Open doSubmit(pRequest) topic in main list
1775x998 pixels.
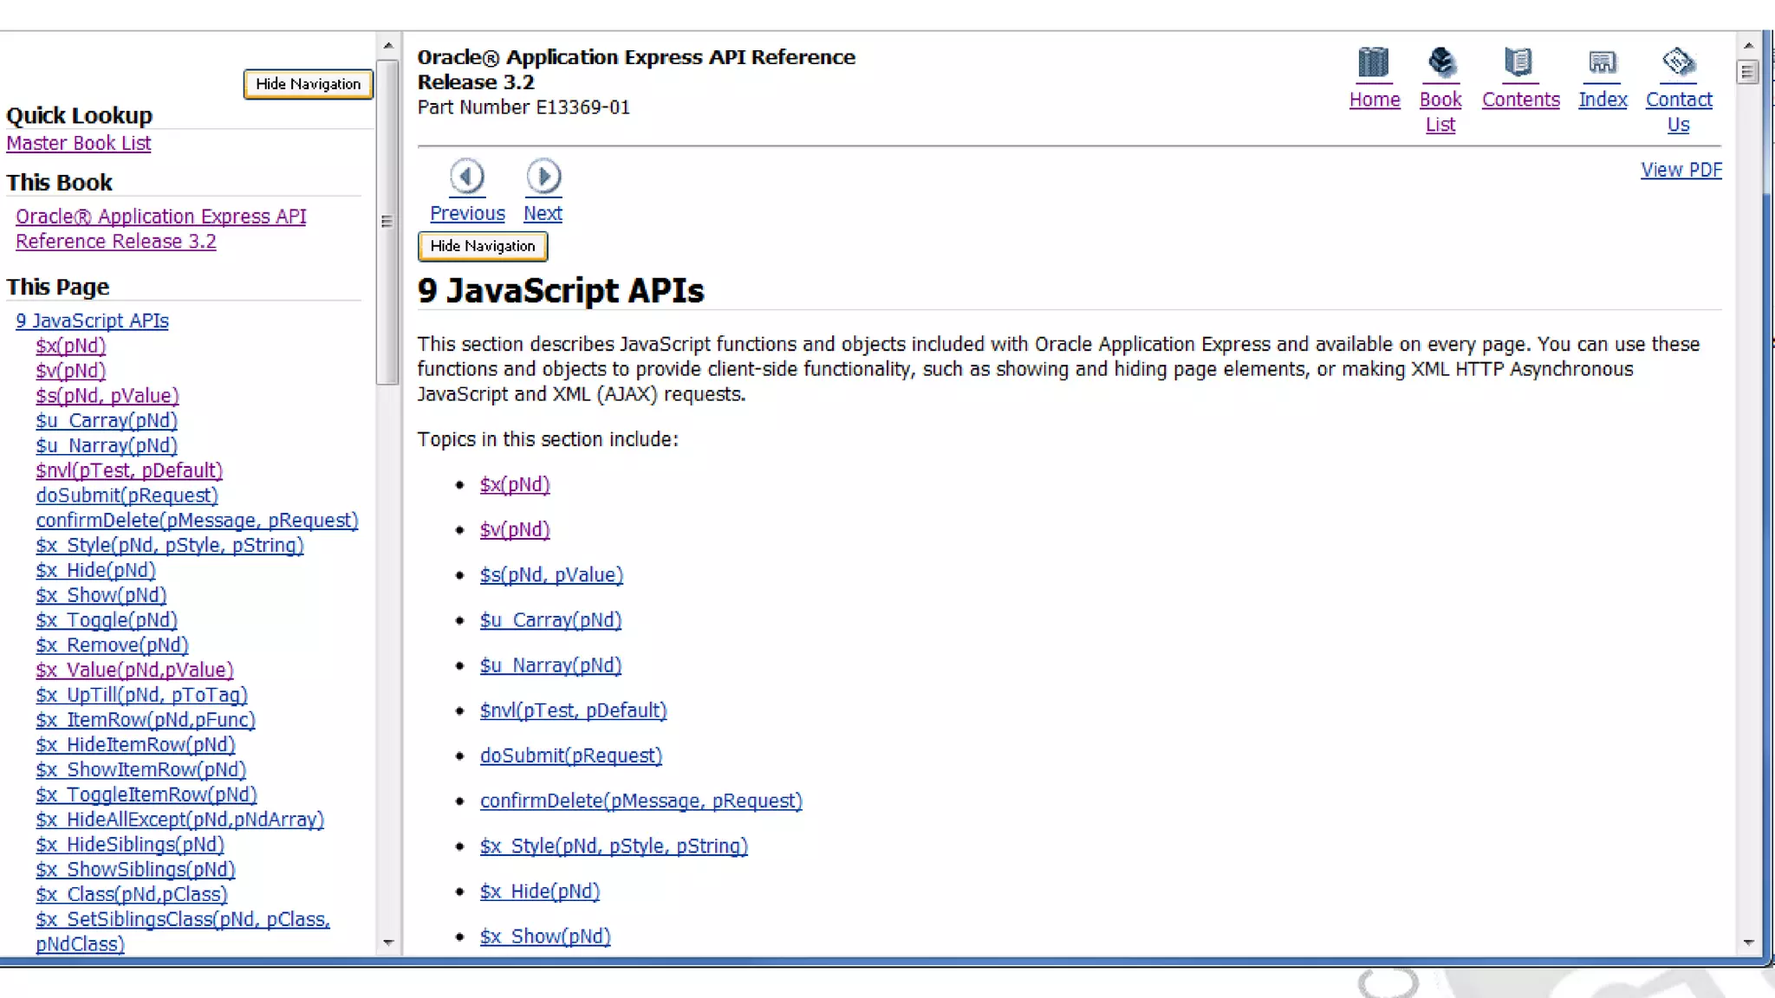[x=570, y=755]
